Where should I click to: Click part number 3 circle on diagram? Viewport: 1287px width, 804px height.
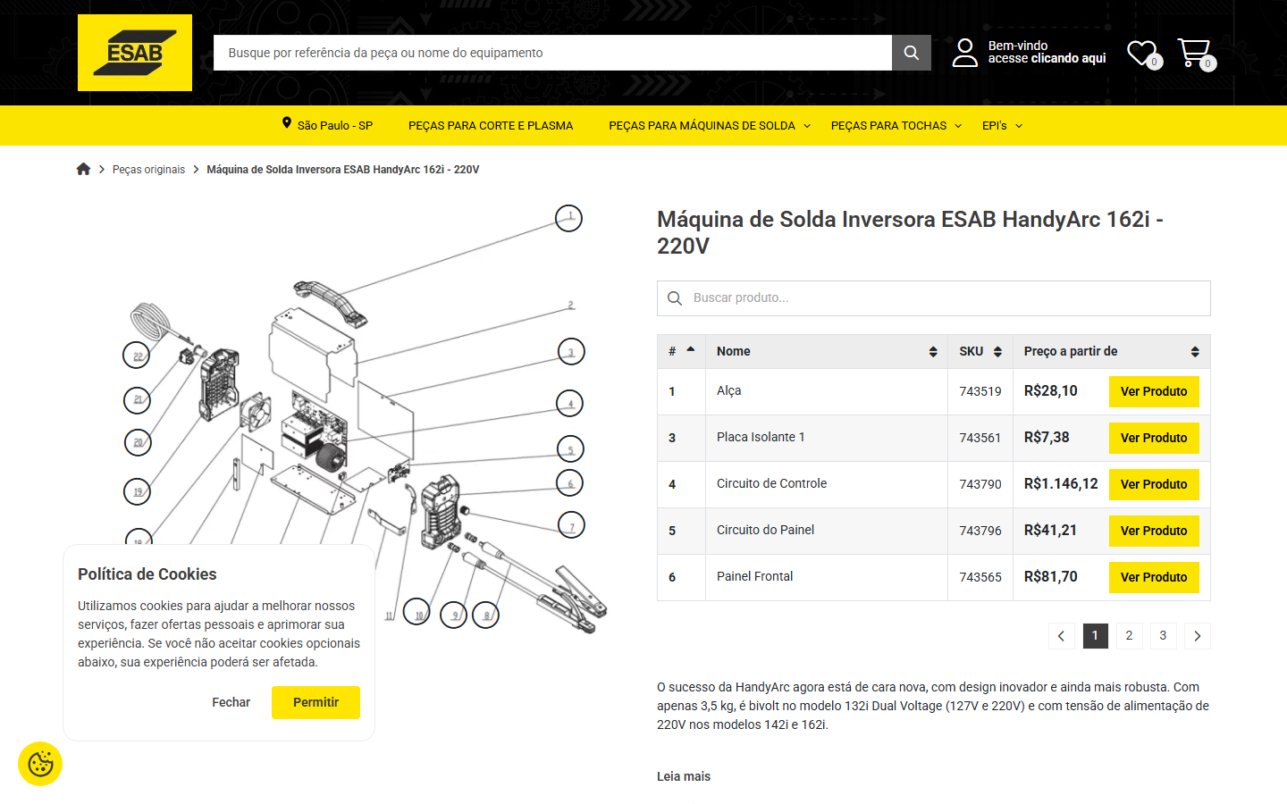571,351
